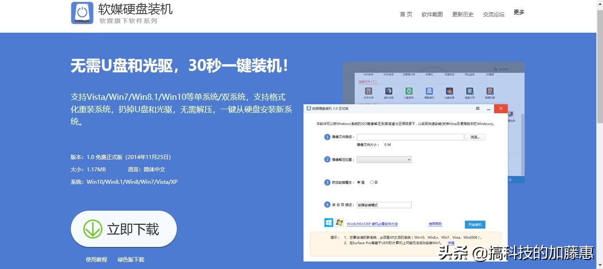Open the 使用帮助 help link
Image resolution: width=603 pixels, height=269 pixels.
435,224
